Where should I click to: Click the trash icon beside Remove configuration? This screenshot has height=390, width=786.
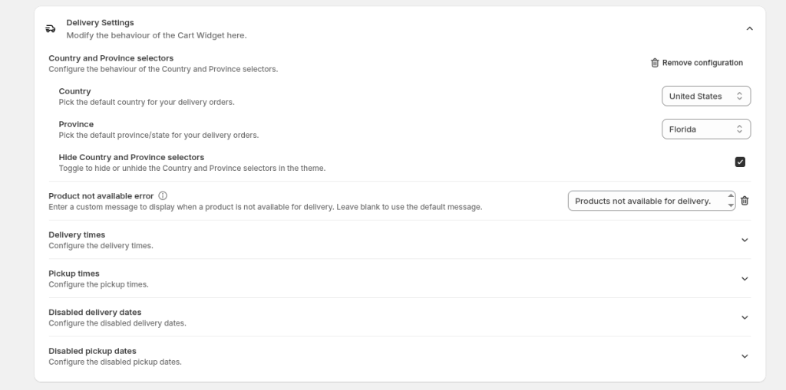655,63
